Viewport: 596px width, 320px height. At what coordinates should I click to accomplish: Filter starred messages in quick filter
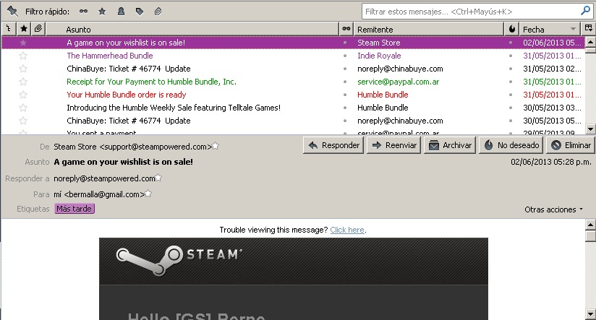[102, 12]
